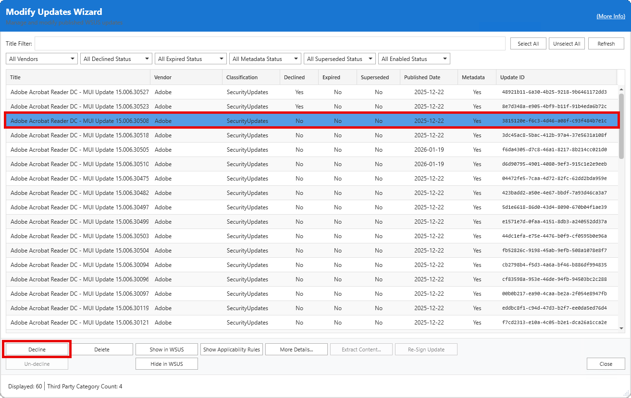Expand the All Enabled Status dropdown
This screenshot has height=398, width=631.
click(414, 59)
